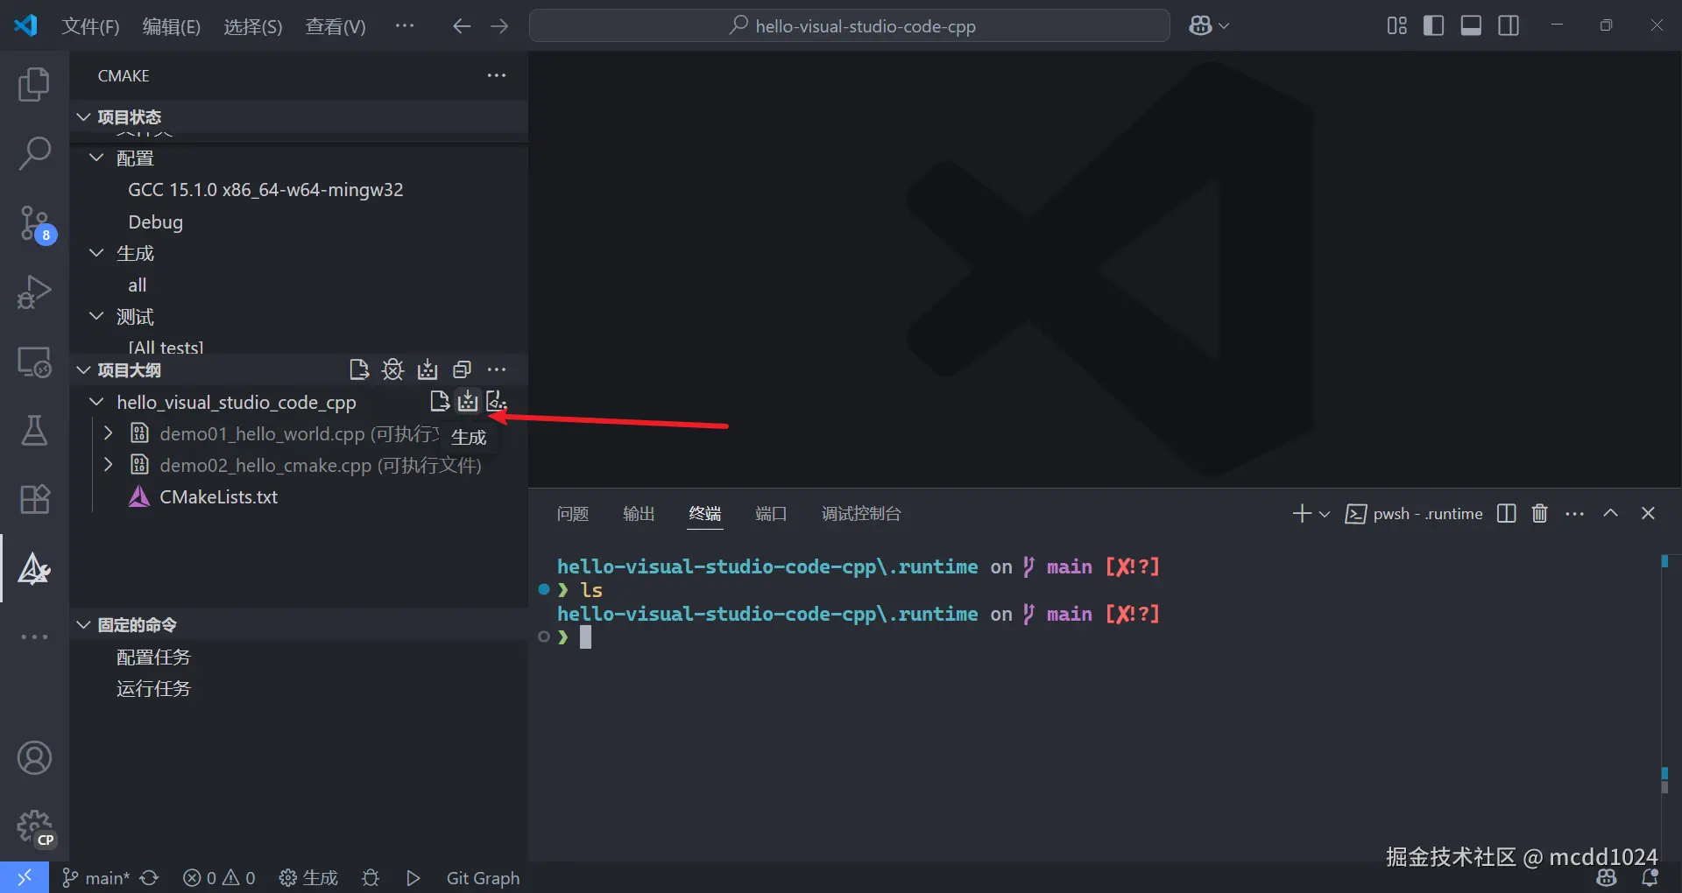
Task: Switch to the 问题 panel tab
Action: tap(573, 514)
